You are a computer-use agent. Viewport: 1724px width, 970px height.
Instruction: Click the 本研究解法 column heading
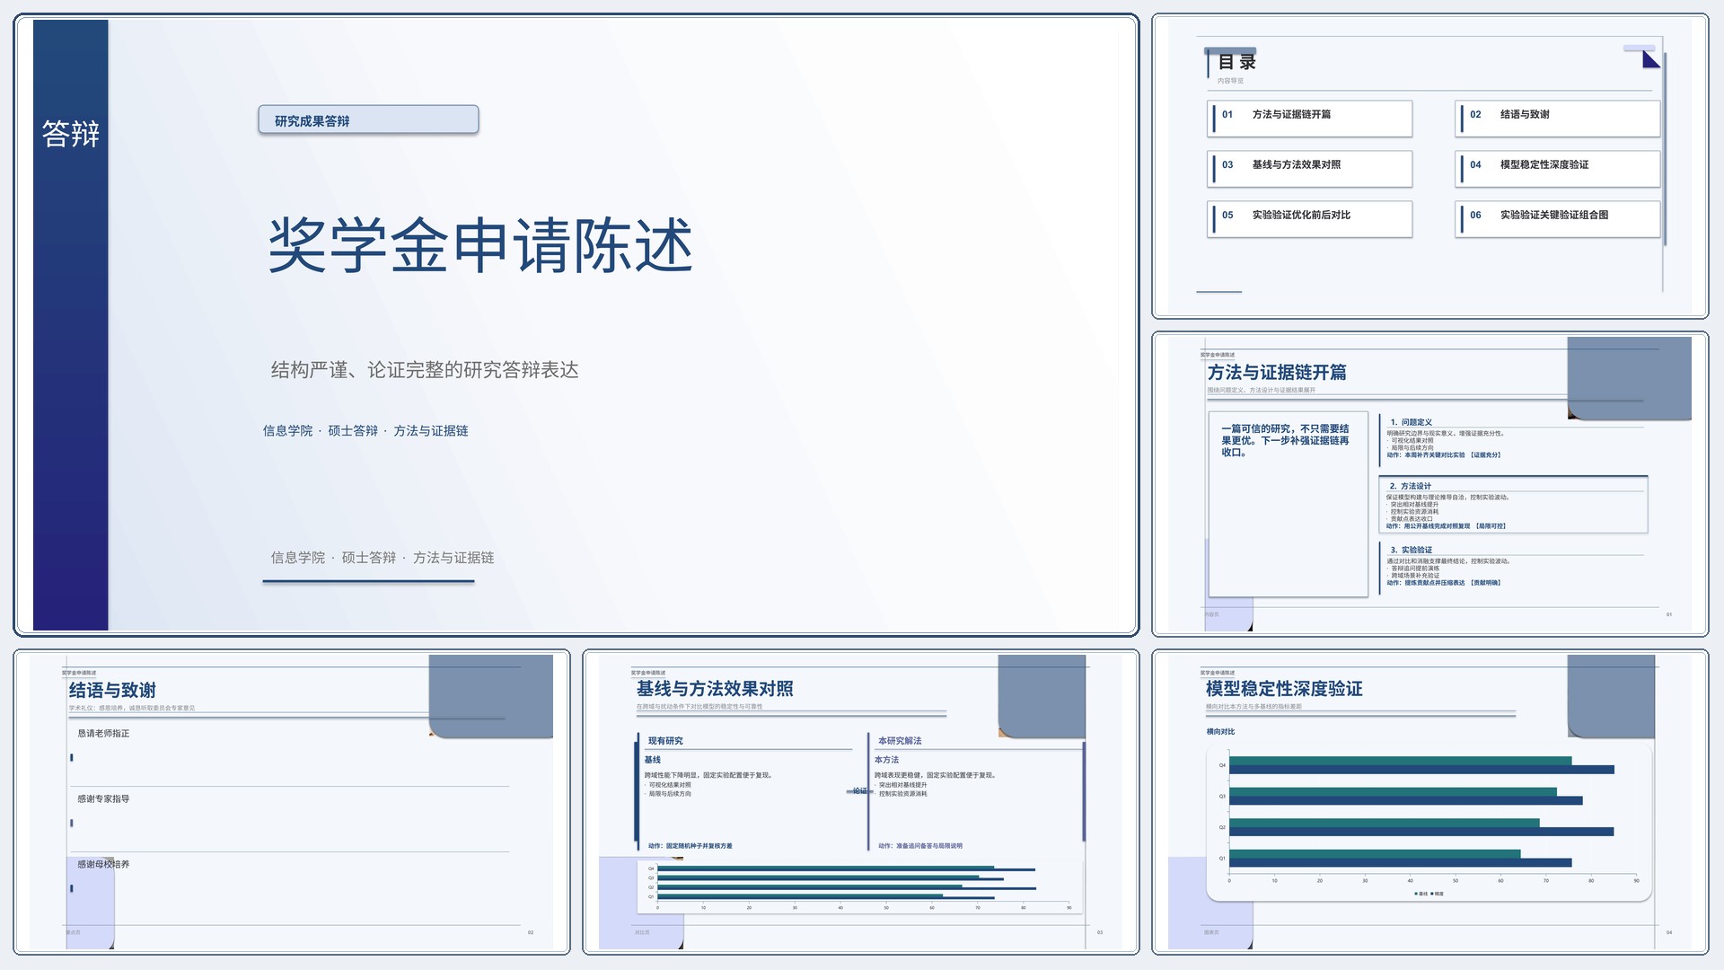pos(900,741)
